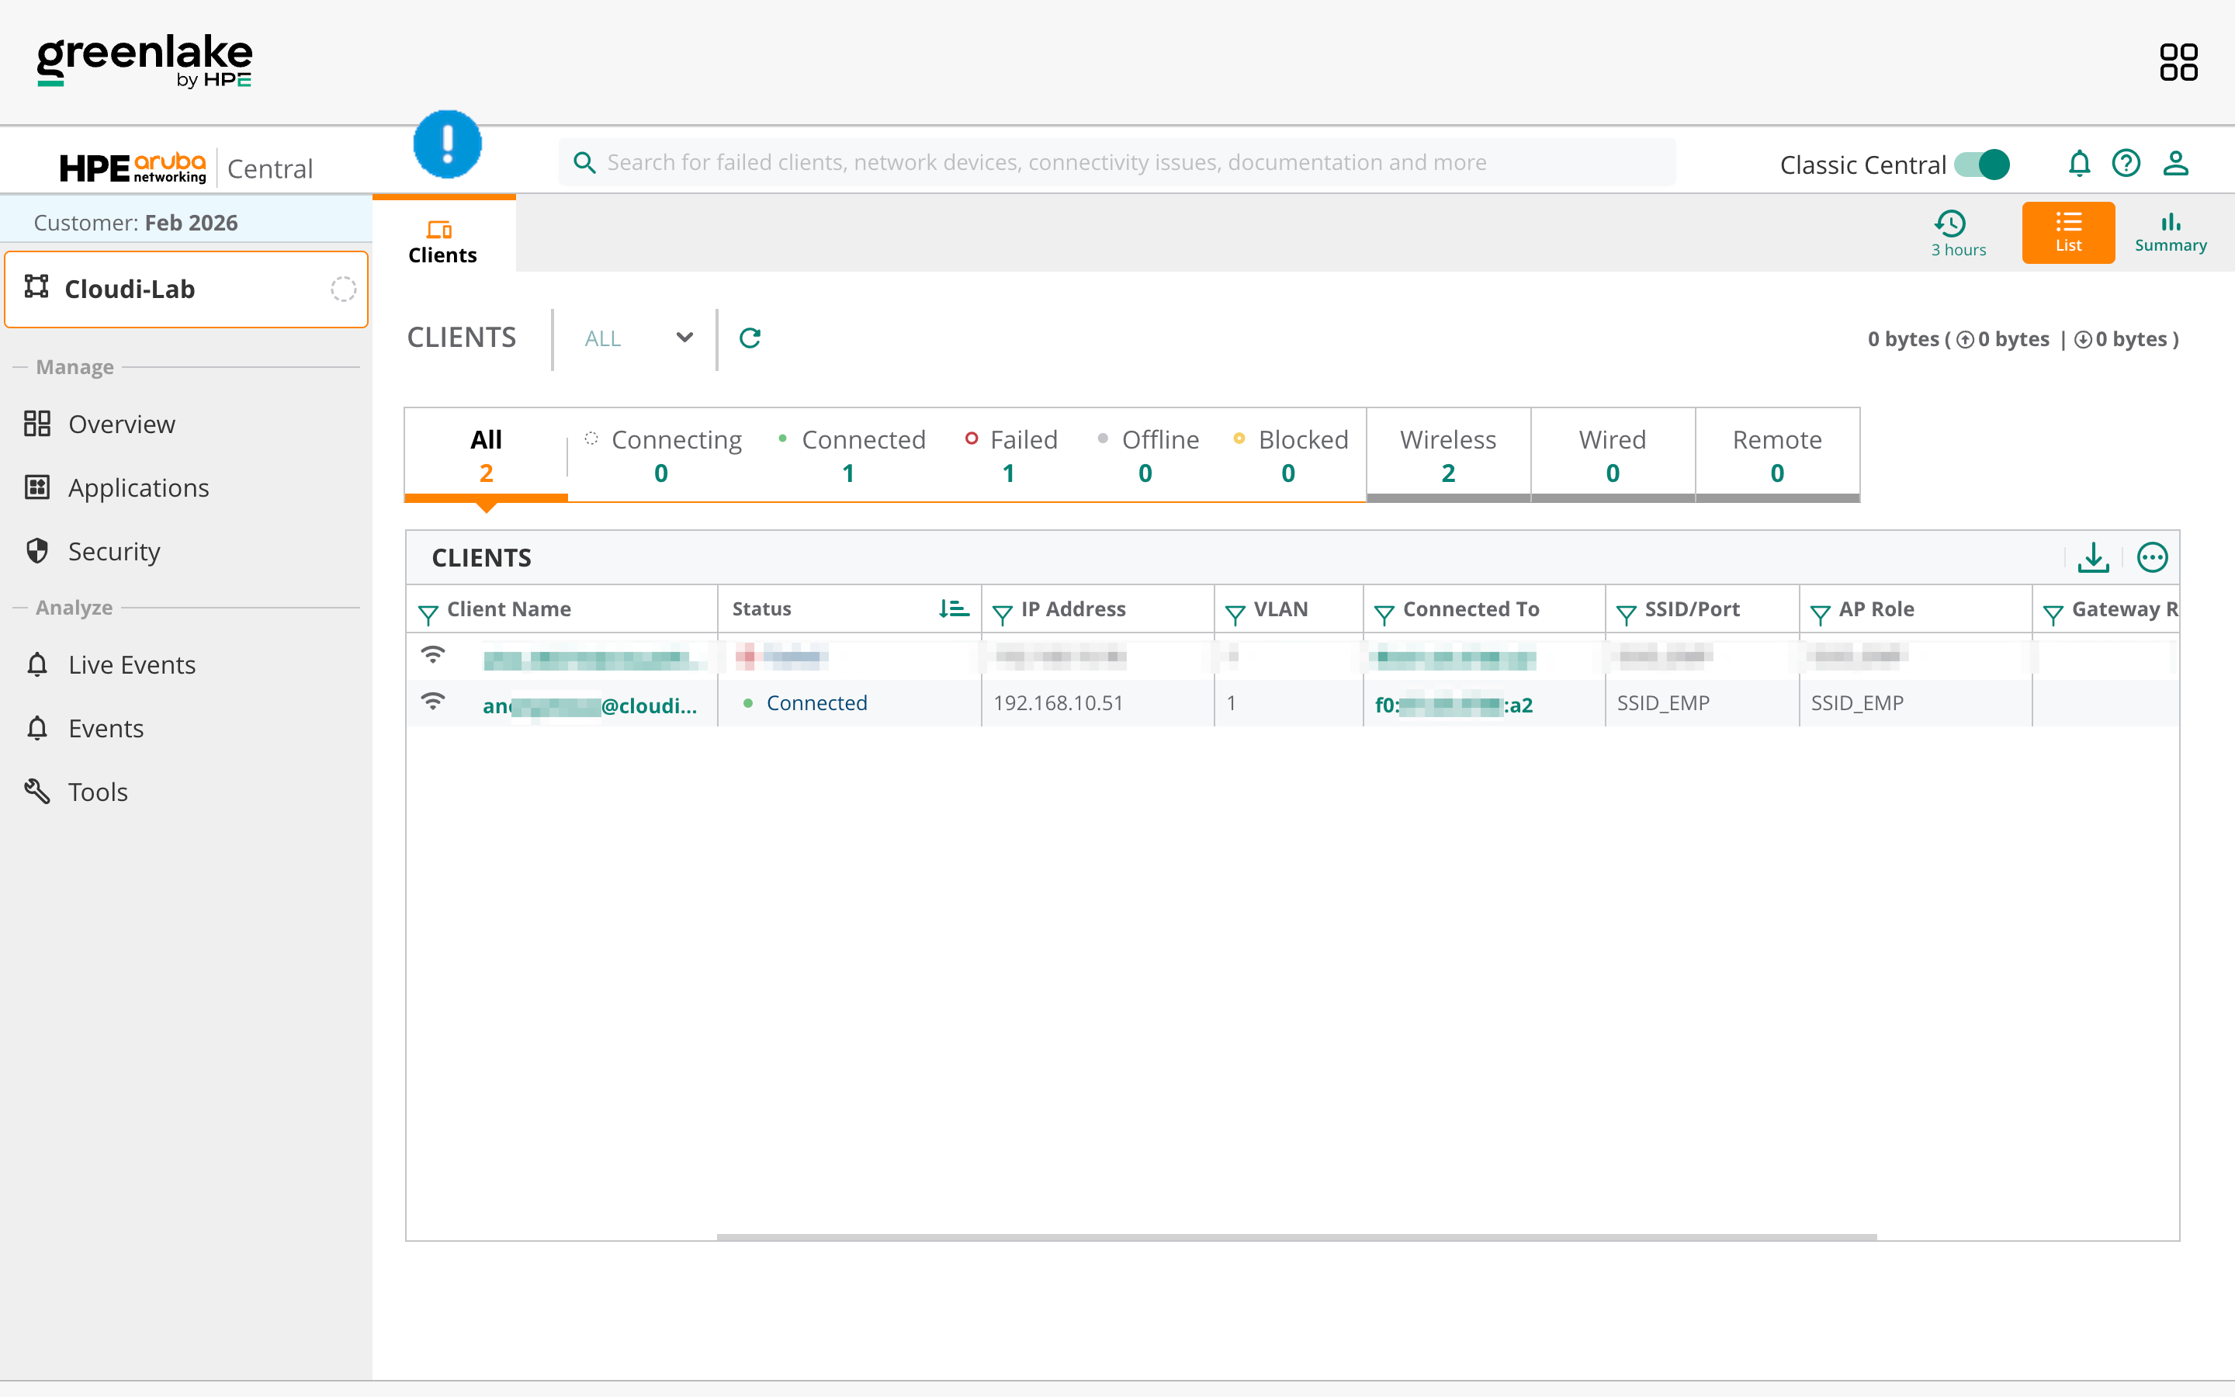Click the notifications bell icon
The width and height of the screenshot is (2235, 1397).
click(x=2078, y=164)
